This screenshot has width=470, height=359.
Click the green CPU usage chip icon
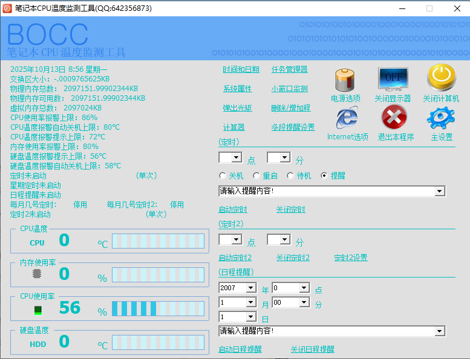[x=38, y=310]
